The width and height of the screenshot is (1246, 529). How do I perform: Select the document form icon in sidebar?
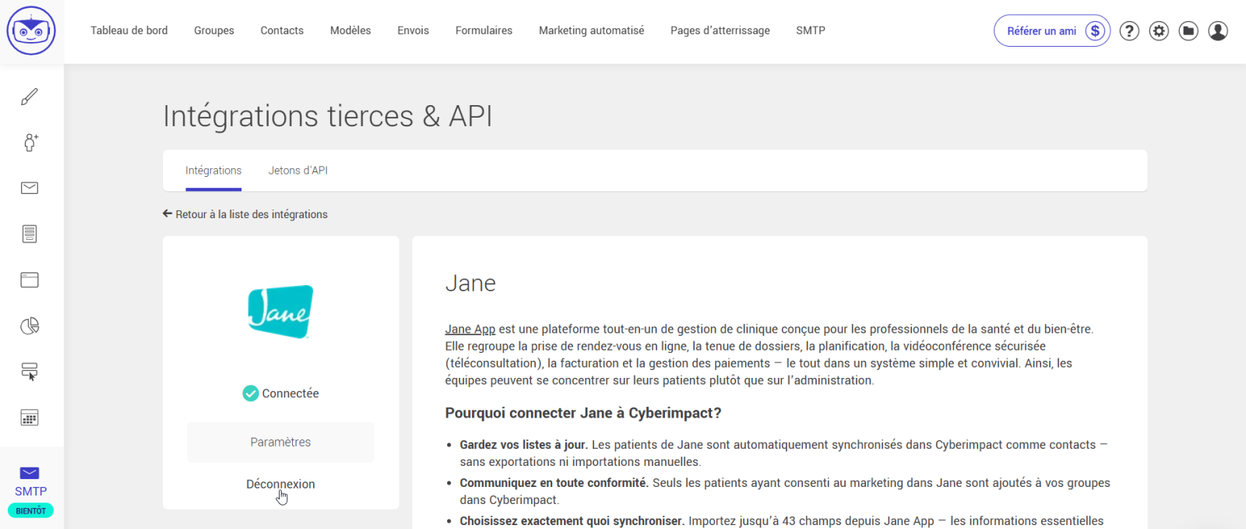[30, 234]
